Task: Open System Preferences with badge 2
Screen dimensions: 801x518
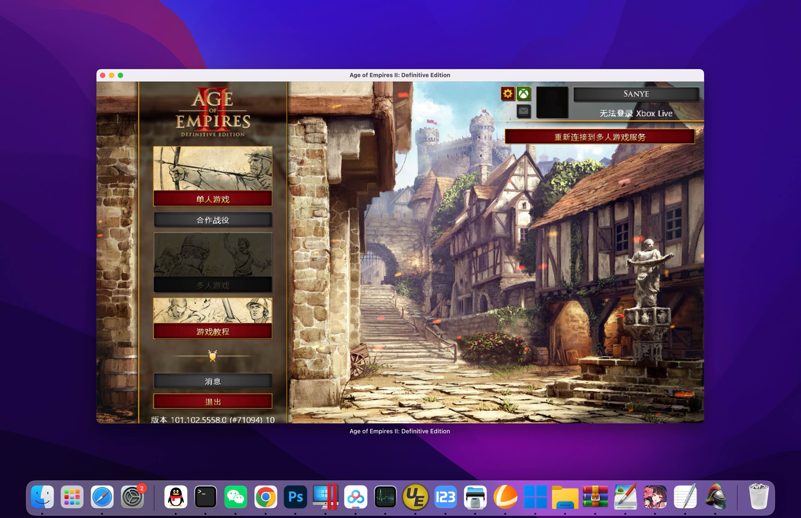Action: (132, 497)
